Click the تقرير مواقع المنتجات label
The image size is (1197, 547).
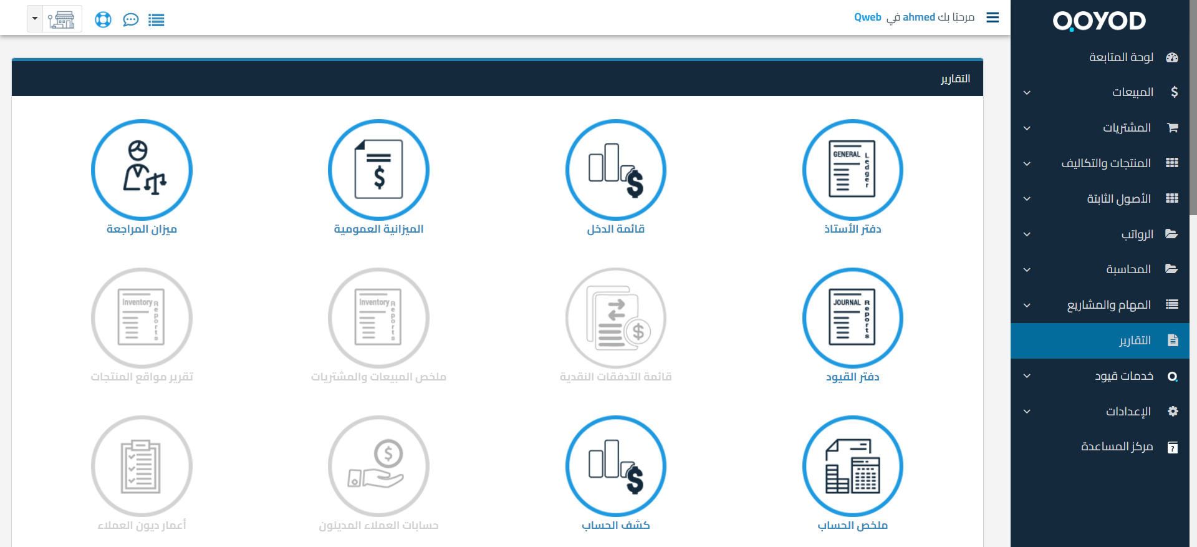[x=142, y=377]
